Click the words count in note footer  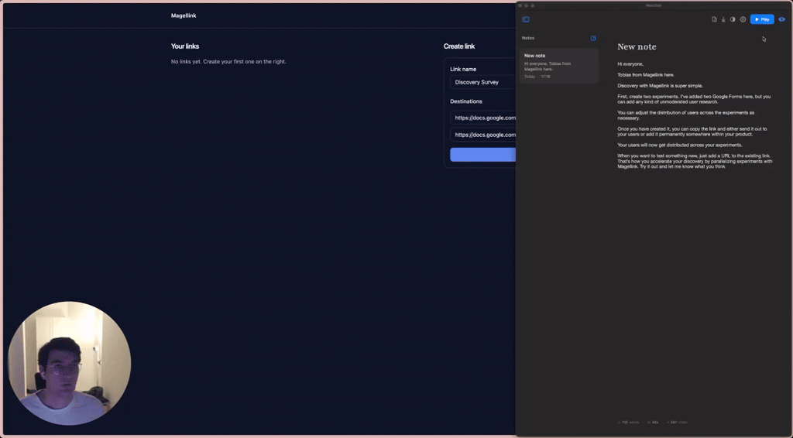coord(629,423)
